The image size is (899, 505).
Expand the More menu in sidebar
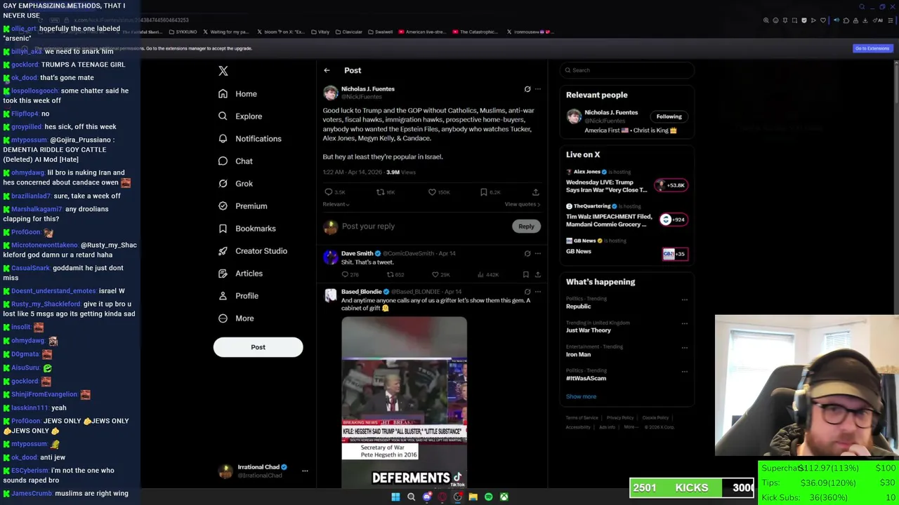pyautogui.click(x=236, y=318)
